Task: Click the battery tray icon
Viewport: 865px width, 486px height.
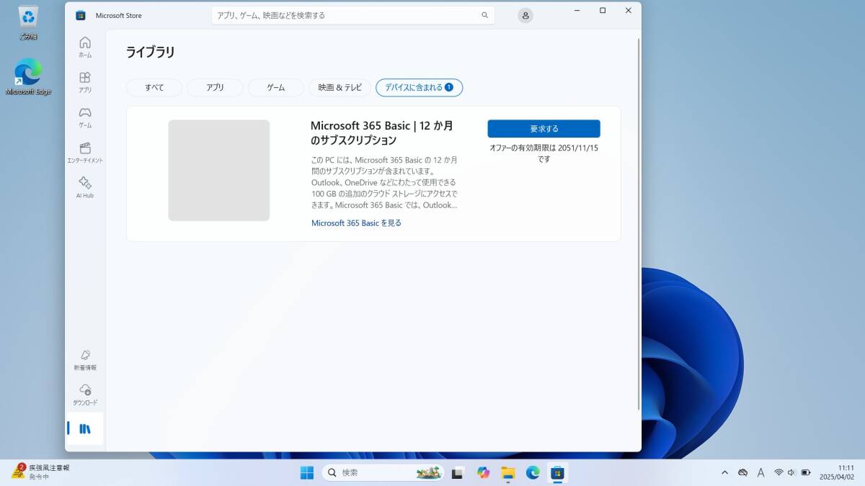Action: pos(806,472)
